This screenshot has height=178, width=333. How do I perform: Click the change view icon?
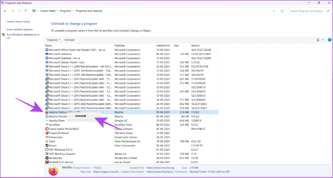[318, 40]
